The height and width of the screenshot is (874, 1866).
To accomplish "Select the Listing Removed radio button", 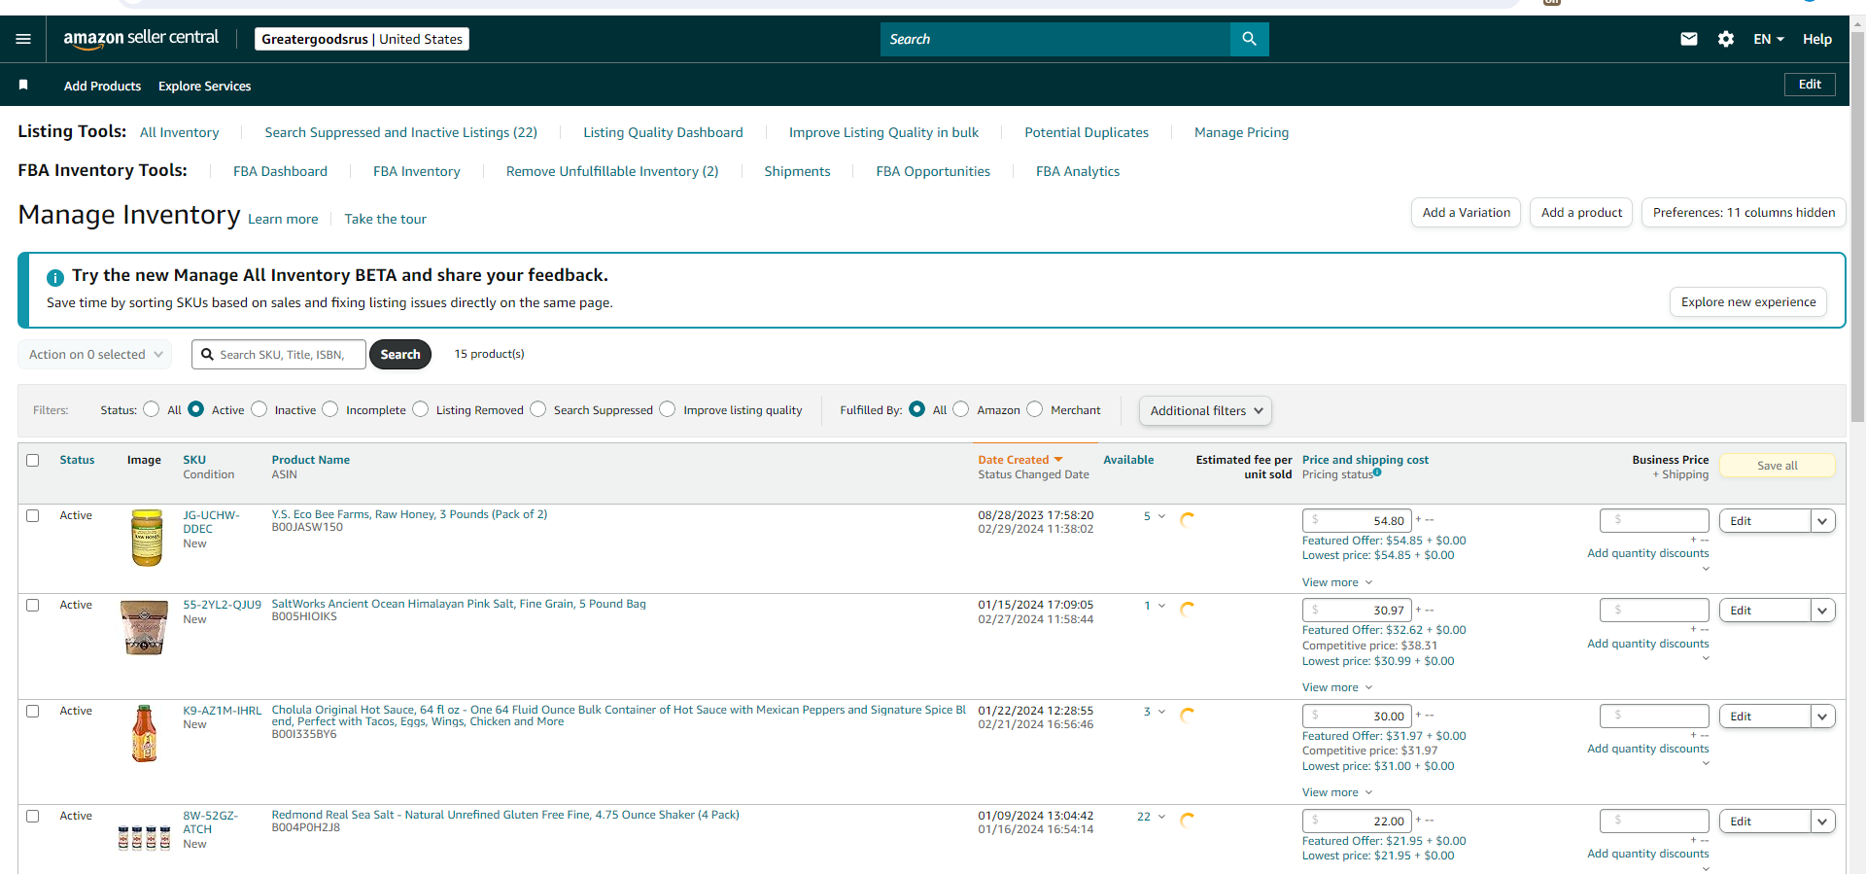I will pyautogui.click(x=421, y=409).
